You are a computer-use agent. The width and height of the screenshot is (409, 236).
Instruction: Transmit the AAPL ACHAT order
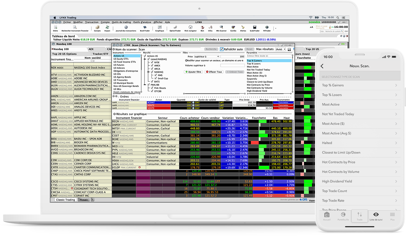[x=283, y=103]
